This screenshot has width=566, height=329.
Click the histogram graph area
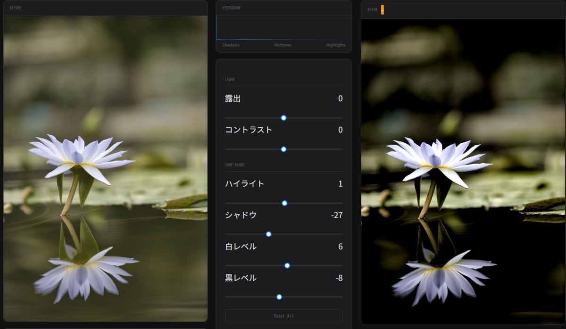283,28
